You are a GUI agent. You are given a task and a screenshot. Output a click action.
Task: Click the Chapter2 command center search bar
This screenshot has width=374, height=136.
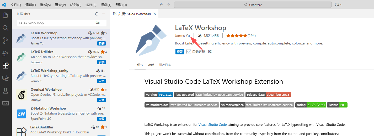pyautogui.click(x=253, y=5)
